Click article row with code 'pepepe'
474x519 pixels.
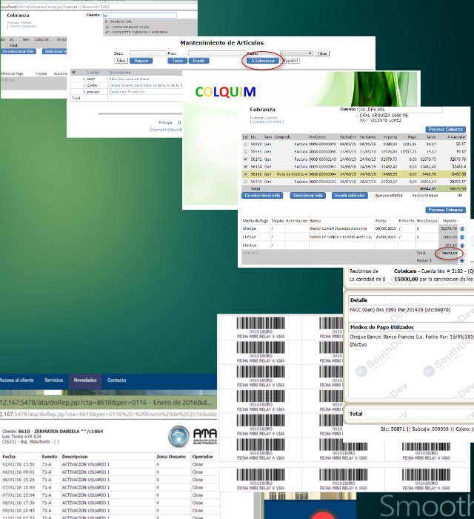126,92
